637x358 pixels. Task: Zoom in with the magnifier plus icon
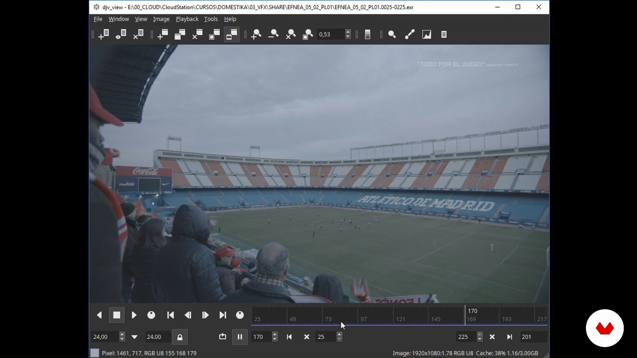coord(256,34)
